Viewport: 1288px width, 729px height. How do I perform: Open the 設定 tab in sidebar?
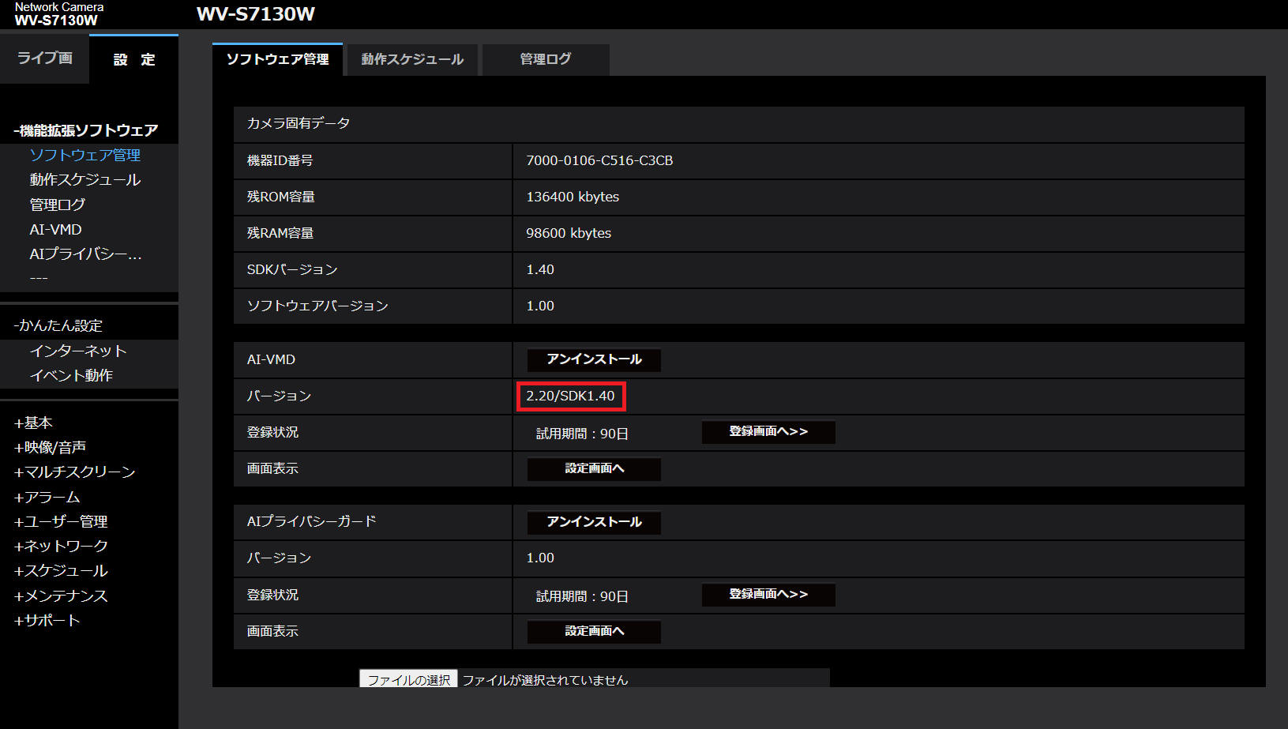click(134, 59)
